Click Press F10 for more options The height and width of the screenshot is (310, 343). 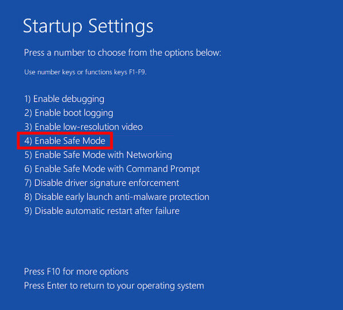point(76,271)
